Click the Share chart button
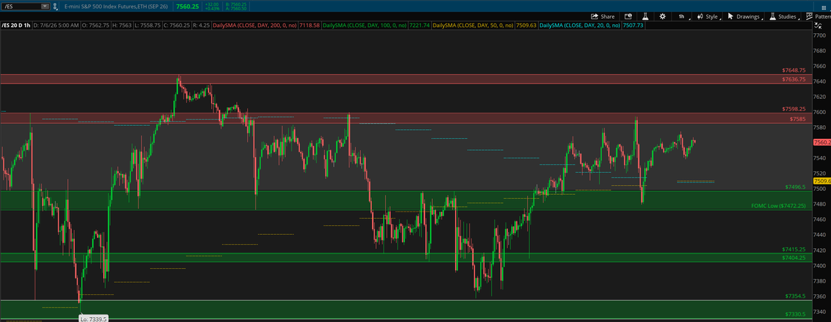This screenshot has height=322, width=831. coord(603,16)
